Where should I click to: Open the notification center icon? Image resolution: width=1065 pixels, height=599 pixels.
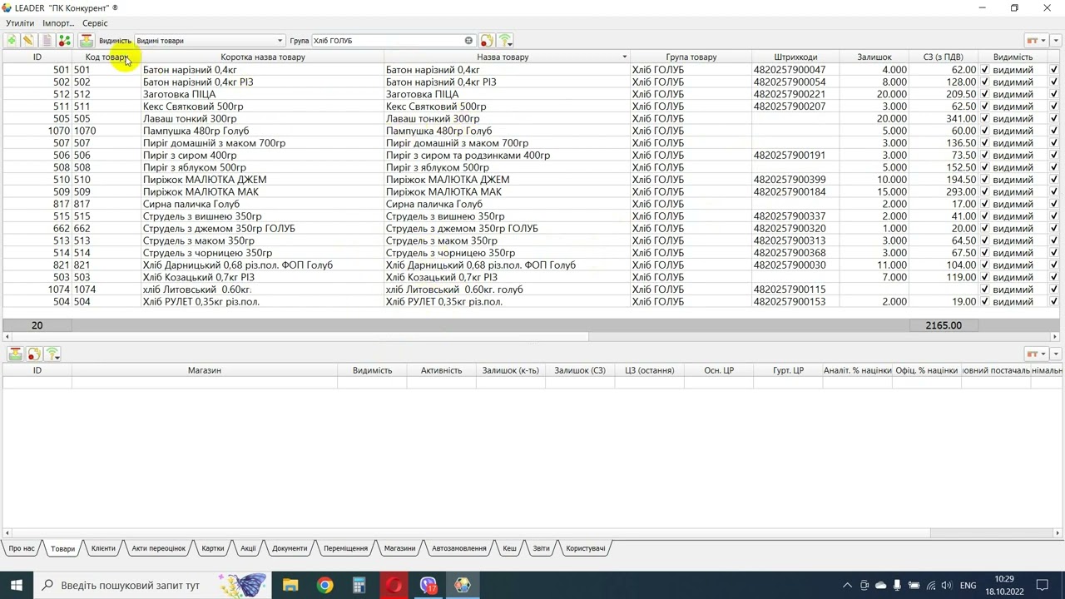tap(1042, 585)
